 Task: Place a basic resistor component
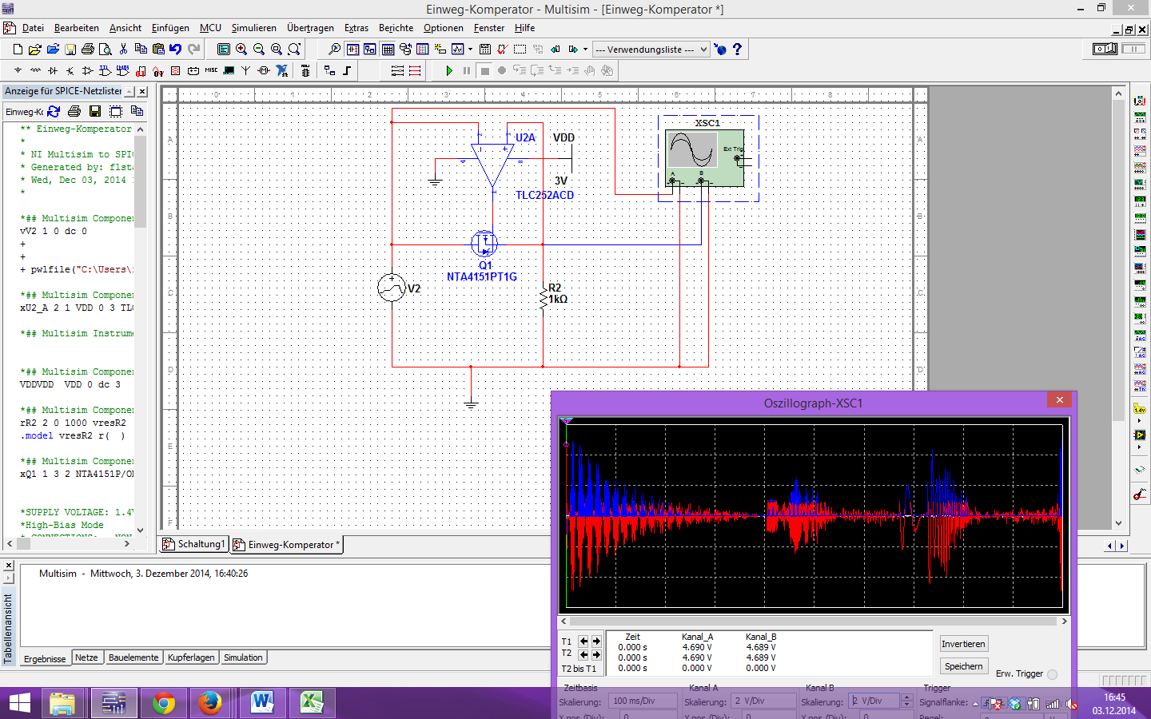35,70
